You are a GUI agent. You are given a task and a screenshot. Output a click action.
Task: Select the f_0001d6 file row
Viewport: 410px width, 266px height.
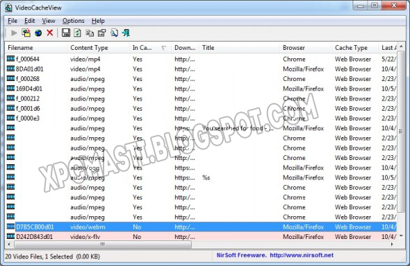201,109
